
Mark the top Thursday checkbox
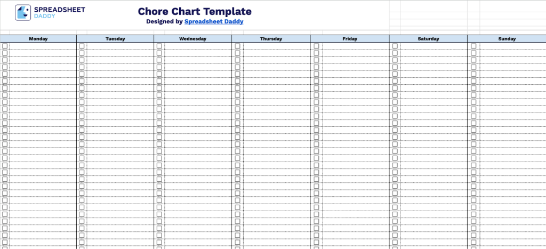[237, 46]
